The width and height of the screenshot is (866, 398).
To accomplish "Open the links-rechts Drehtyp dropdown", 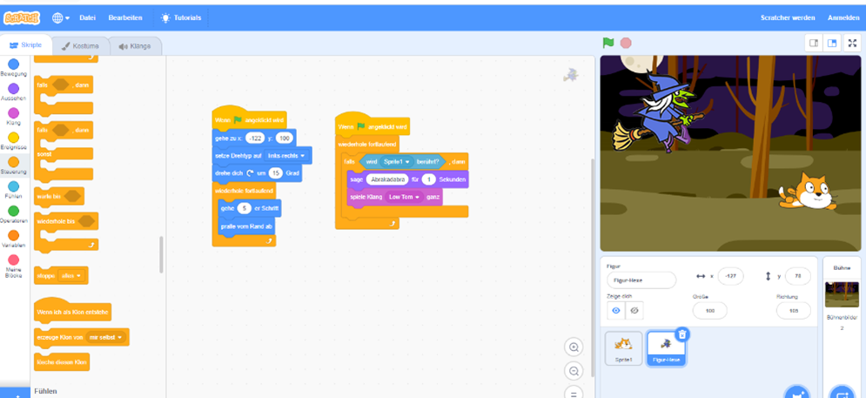I will 286,156.
